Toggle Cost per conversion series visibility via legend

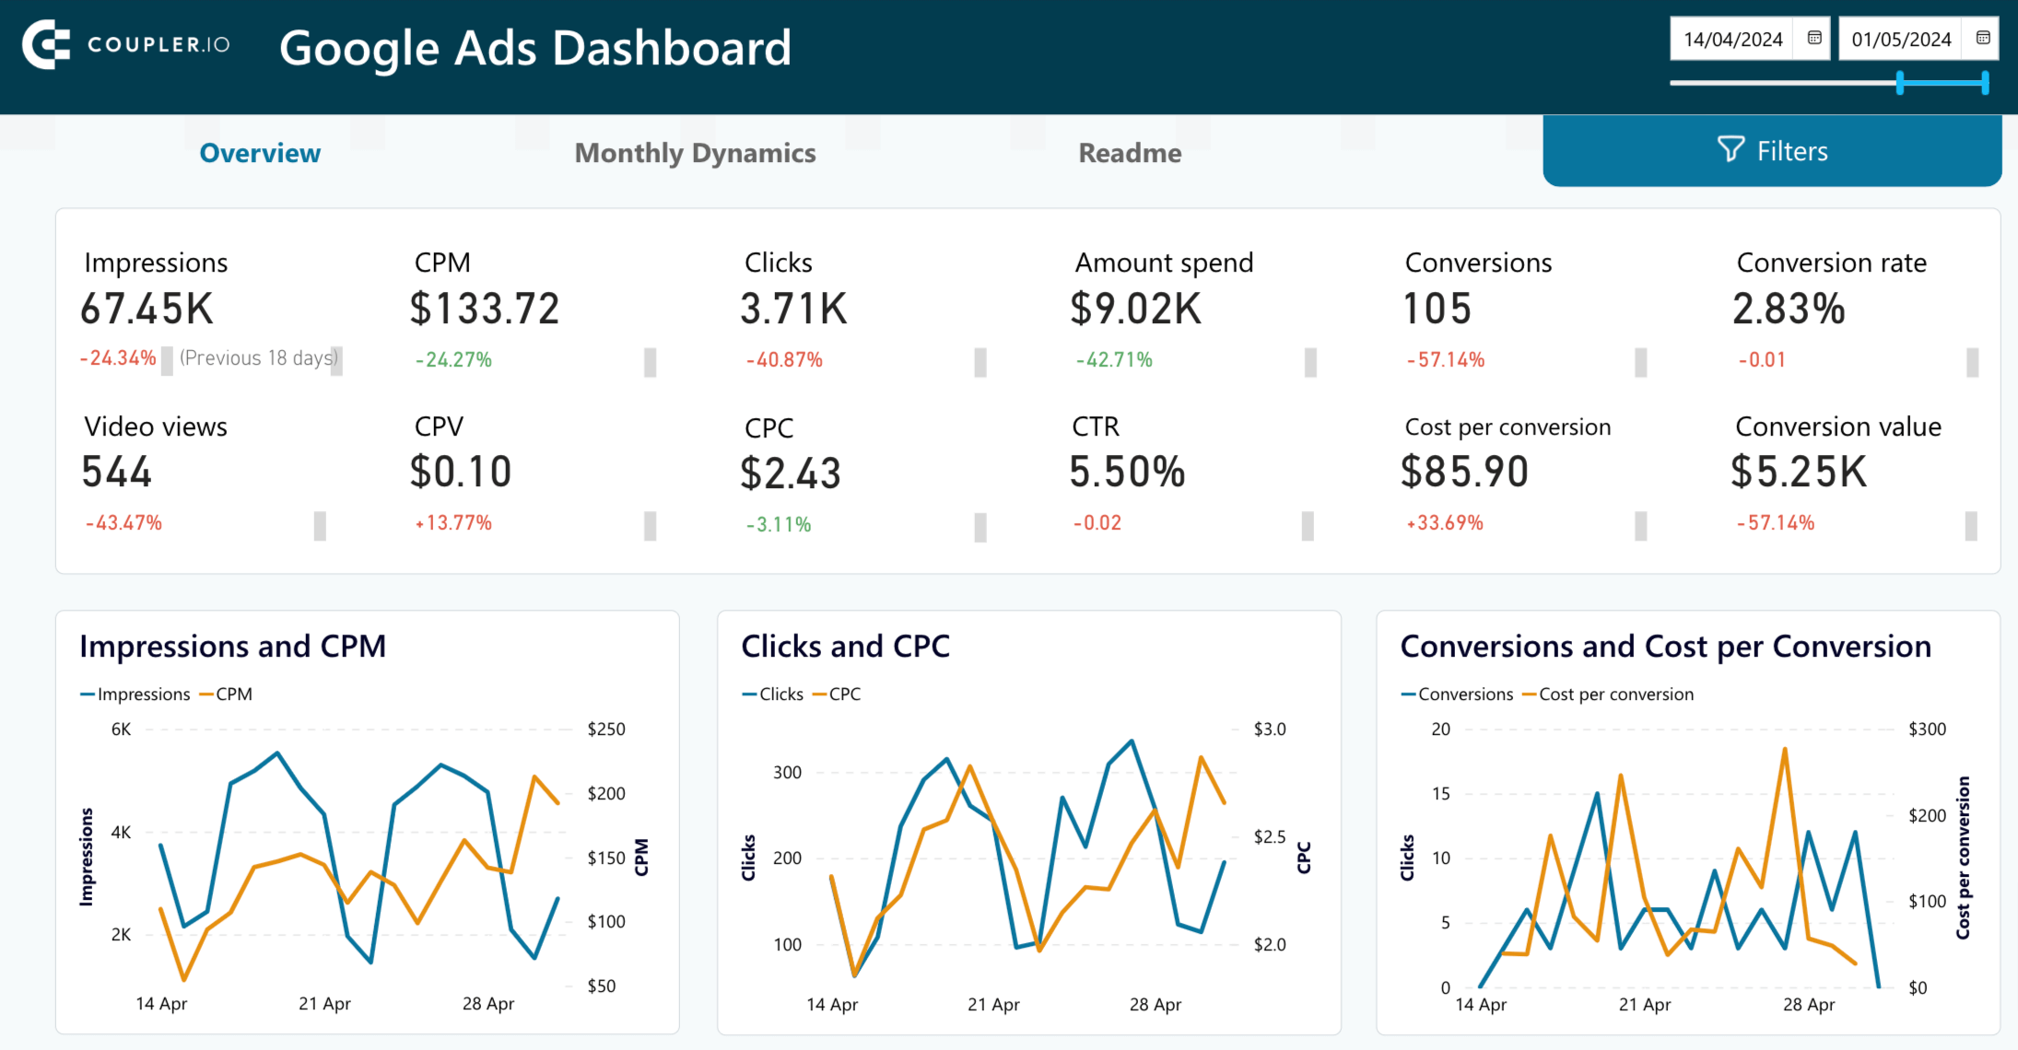(x=1613, y=694)
